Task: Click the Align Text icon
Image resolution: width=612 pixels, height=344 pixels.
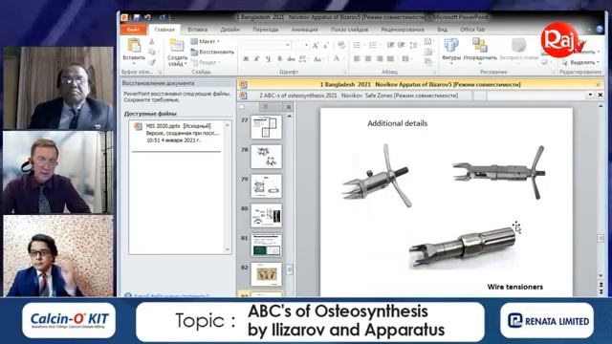Action: coord(428,52)
